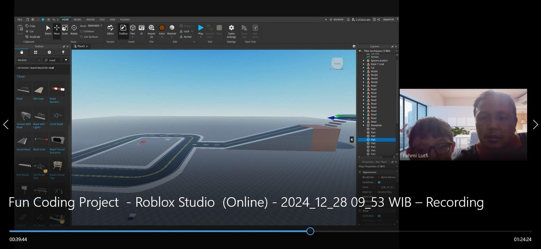Collapse the Appearance properties section
This screenshot has height=249, width=541.
coord(360,172)
